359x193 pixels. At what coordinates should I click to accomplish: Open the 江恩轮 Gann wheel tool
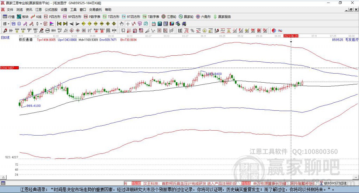click(169, 17)
